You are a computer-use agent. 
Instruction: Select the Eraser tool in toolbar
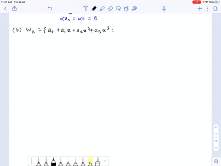pyautogui.click(x=110, y=9)
